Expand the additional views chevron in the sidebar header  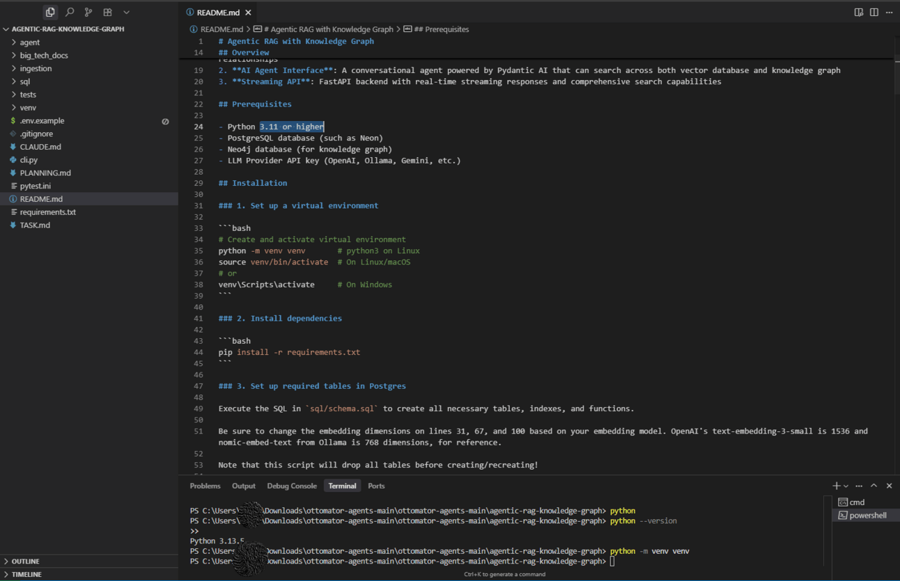pos(126,12)
